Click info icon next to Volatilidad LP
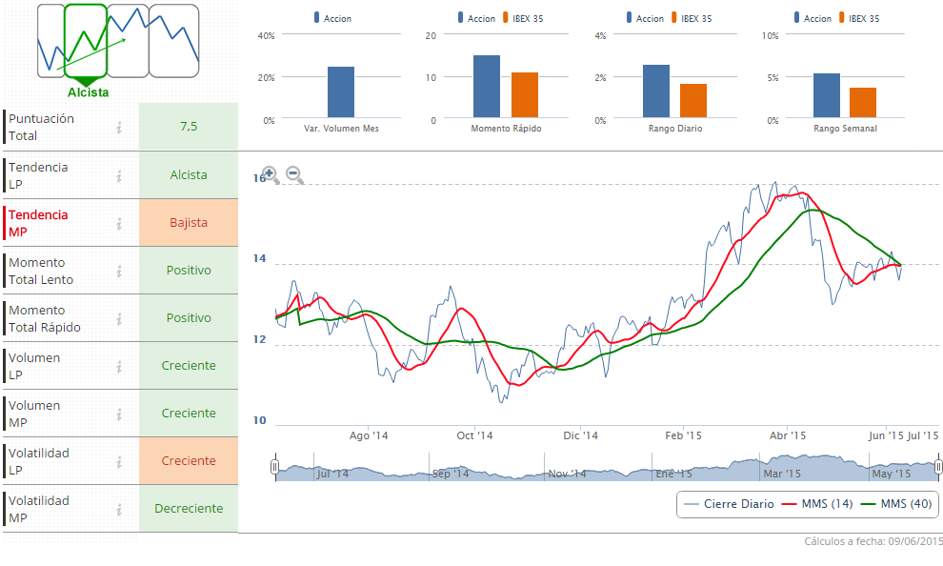Viewport: 943px width, 566px height. (119, 461)
